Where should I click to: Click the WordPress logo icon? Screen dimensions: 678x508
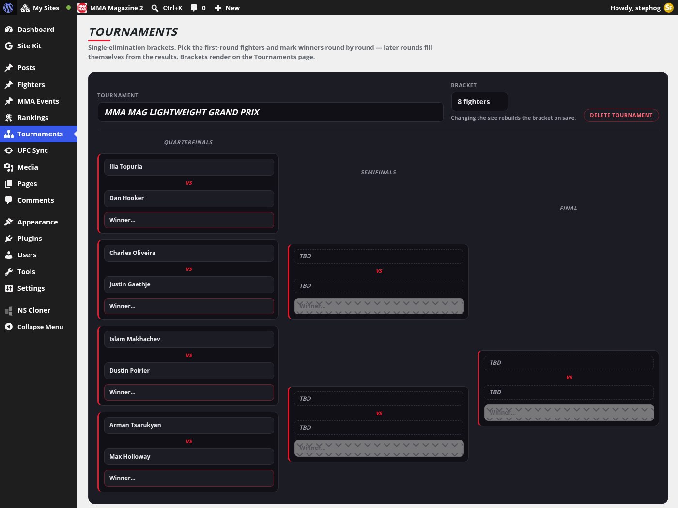tap(8, 8)
